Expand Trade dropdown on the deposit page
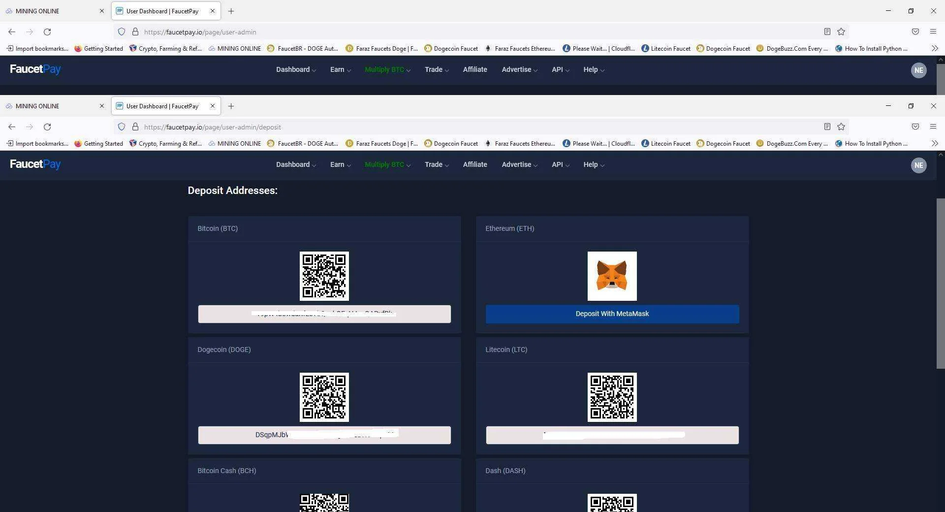Image resolution: width=945 pixels, height=512 pixels. tap(437, 164)
